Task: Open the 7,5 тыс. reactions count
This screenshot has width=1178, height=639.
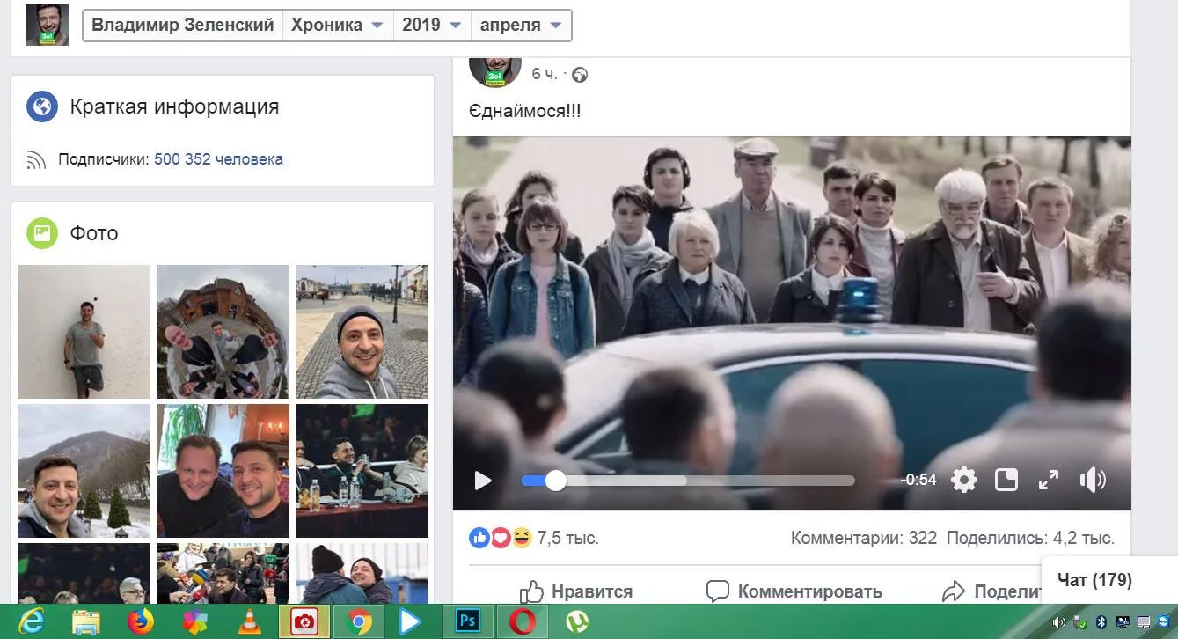Action: 568,538
